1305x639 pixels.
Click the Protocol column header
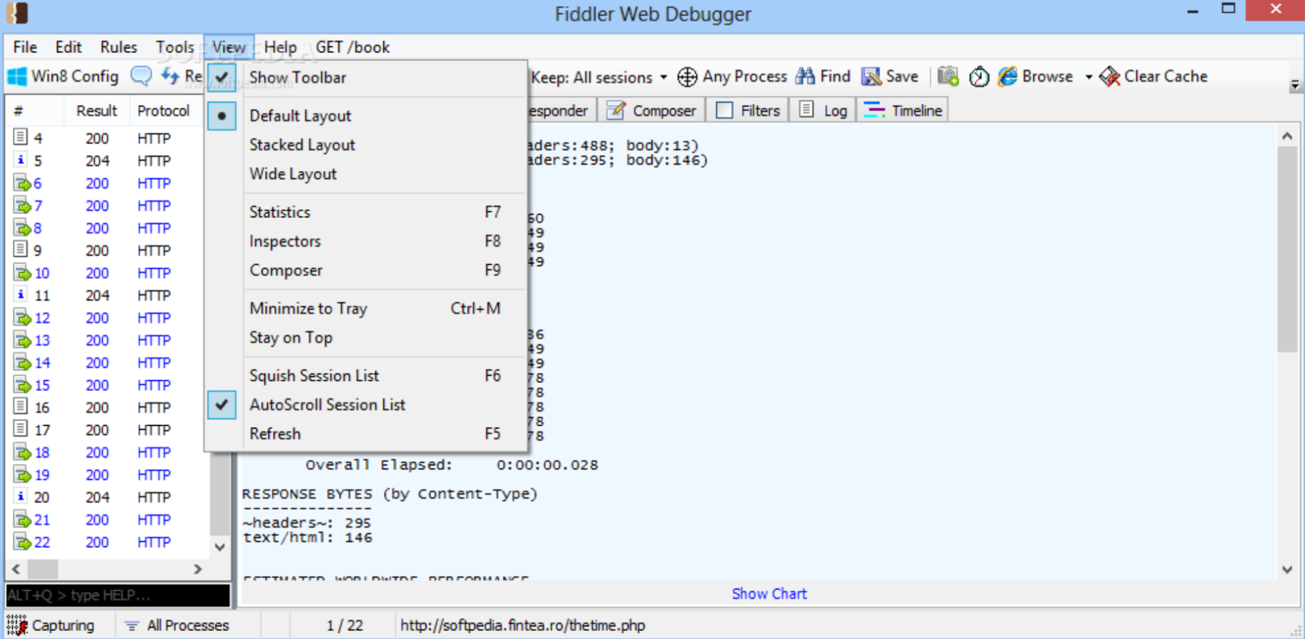click(x=163, y=111)
